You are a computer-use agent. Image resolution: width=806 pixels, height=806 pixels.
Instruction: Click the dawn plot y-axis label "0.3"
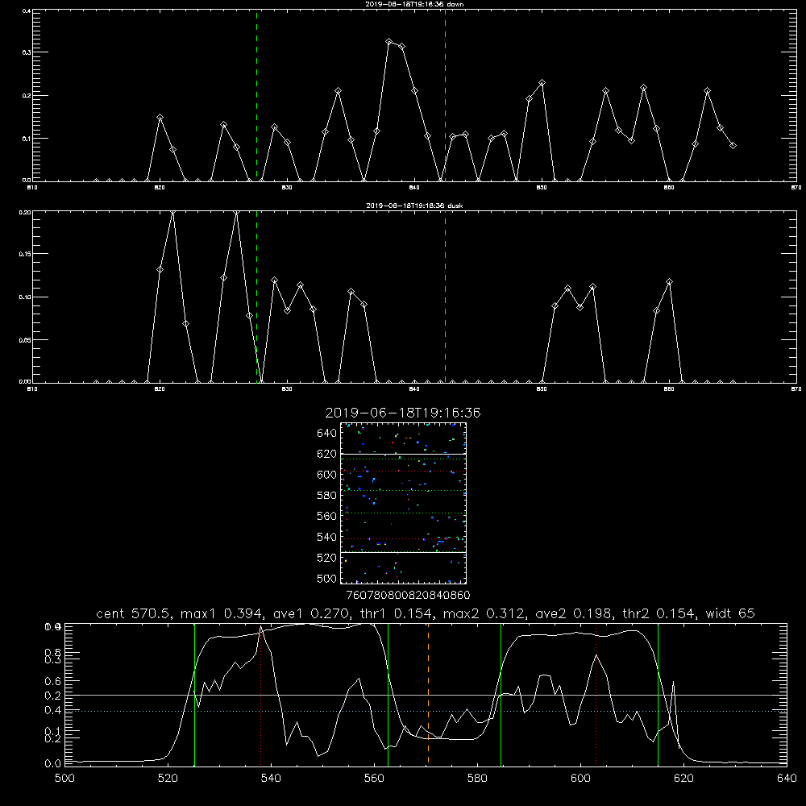click(x=27, y=52)
